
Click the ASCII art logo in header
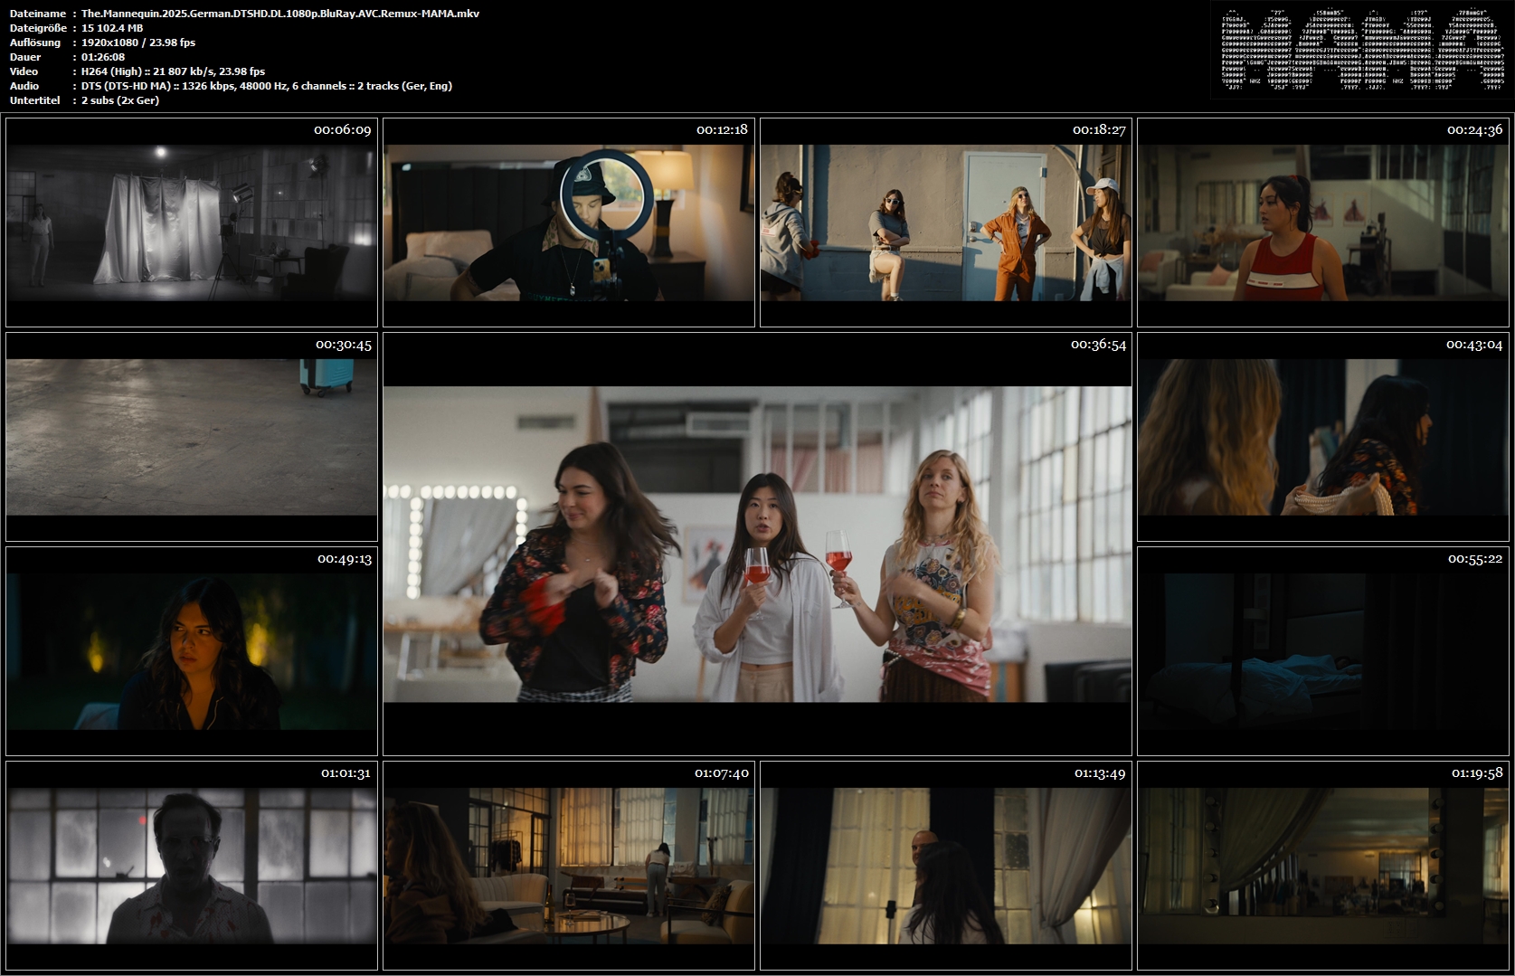(1362, 50)
